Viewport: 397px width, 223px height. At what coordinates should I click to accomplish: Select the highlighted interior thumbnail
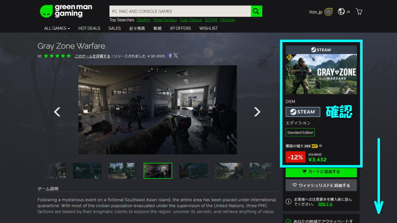click(158, 171)
